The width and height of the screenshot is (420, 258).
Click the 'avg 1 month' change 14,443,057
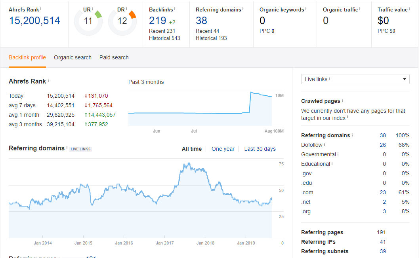click(x=100, y=115)
